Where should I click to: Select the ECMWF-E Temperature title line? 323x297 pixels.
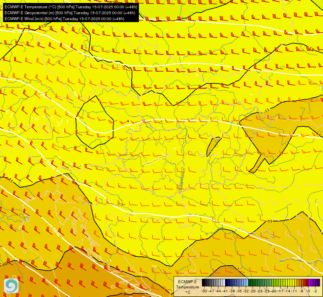click(71, 7)
